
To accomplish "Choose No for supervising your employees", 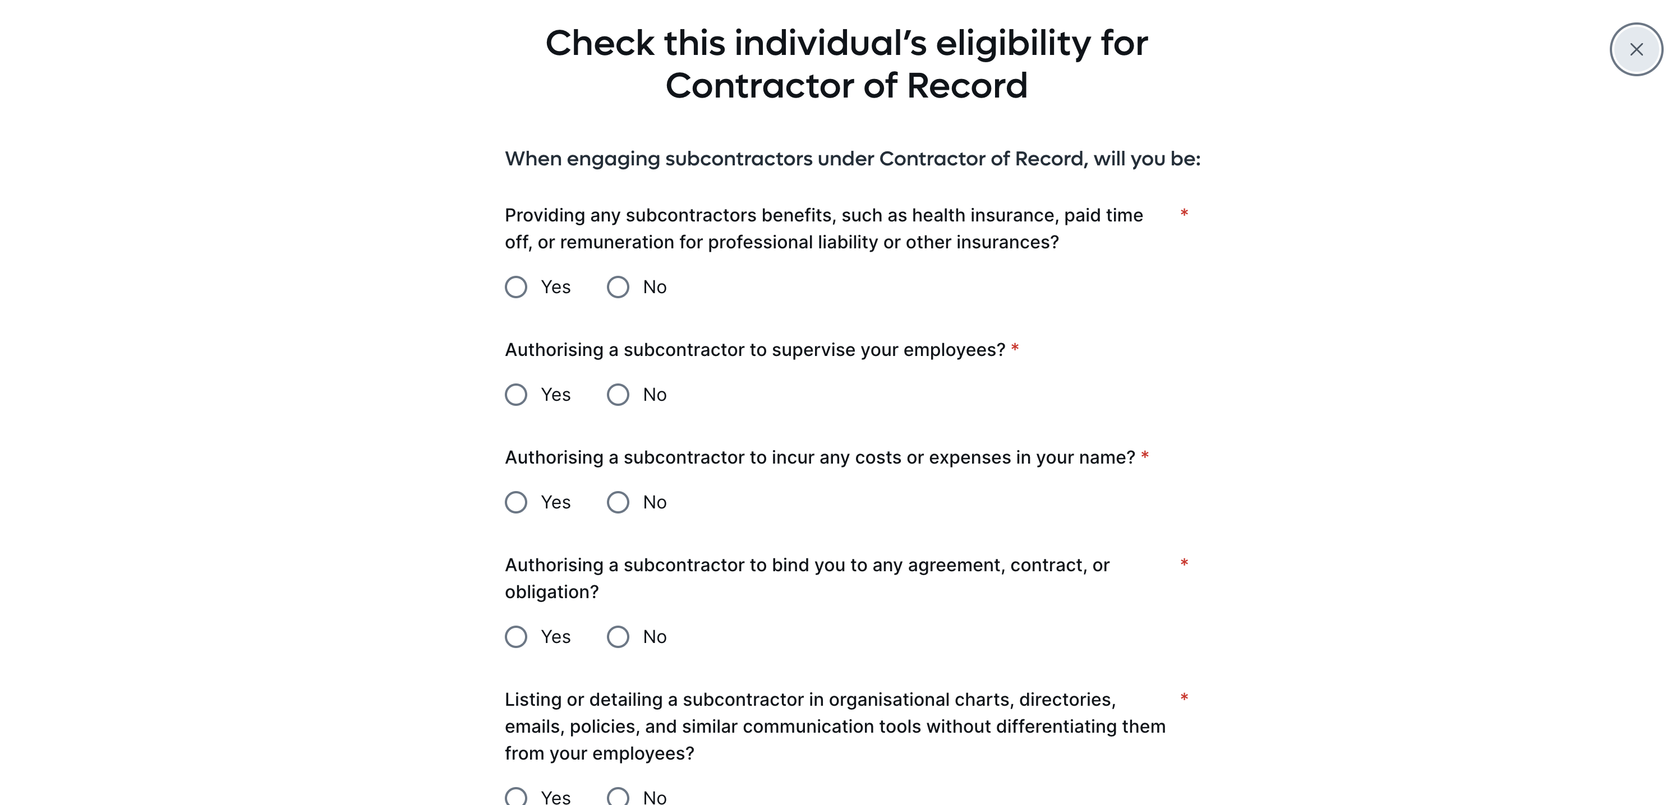I will [618, 395].
